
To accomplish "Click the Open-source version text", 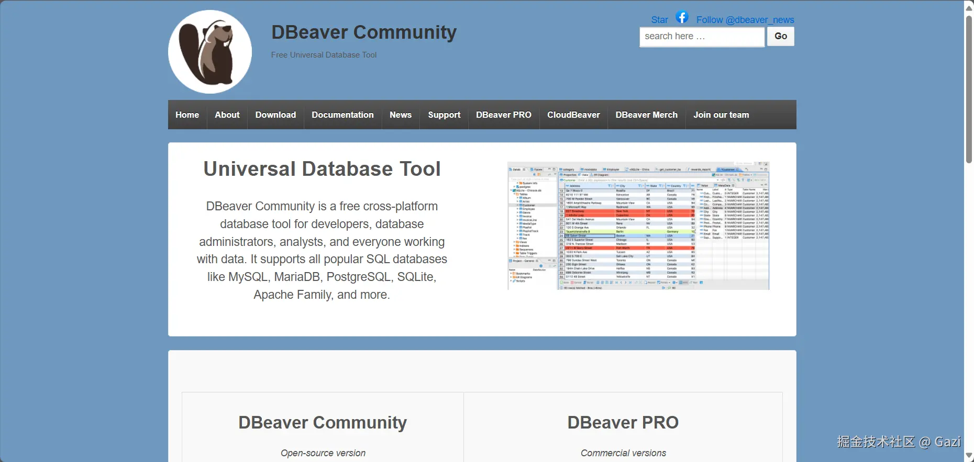I will point(323,453).
